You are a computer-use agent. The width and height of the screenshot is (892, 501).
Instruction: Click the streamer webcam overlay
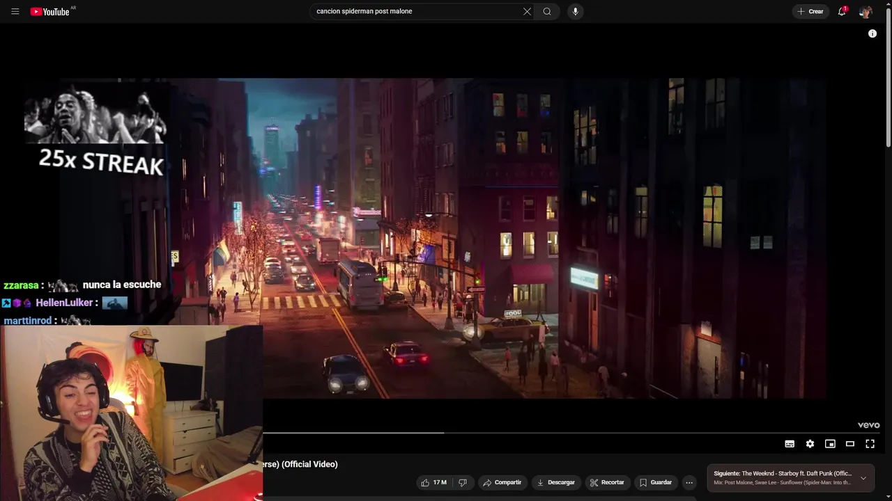coord(132,413)
